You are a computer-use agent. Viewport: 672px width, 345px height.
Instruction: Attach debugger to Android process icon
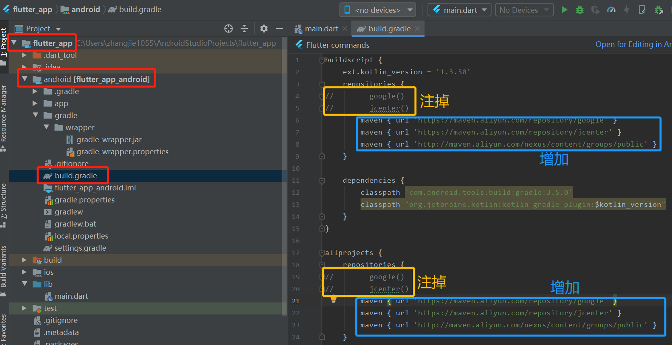[659, 10]
